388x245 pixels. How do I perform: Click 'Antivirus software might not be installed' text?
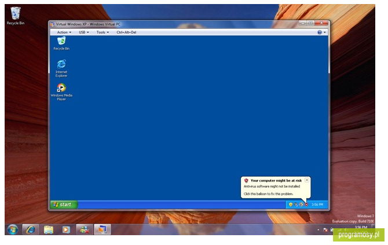tap(272, 187)
